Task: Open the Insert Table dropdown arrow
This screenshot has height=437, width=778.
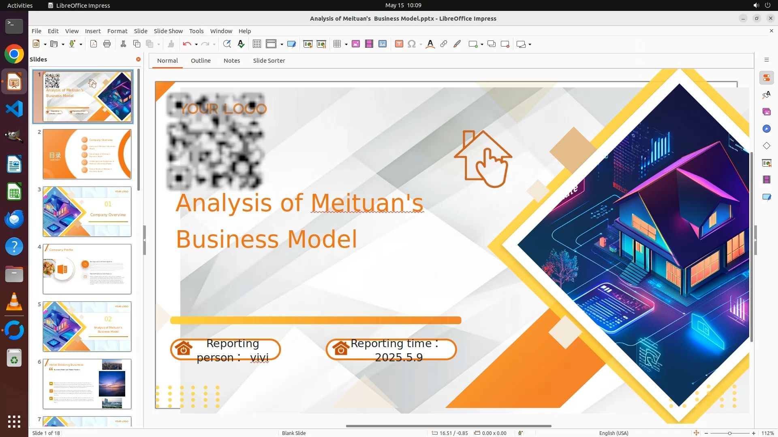Action: tap(346, 44)
